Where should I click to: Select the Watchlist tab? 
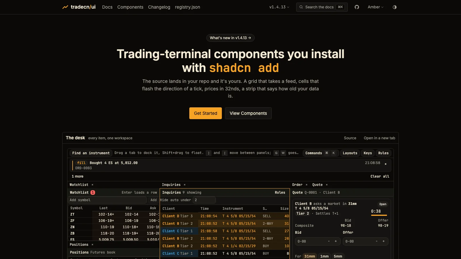point(79,184)
